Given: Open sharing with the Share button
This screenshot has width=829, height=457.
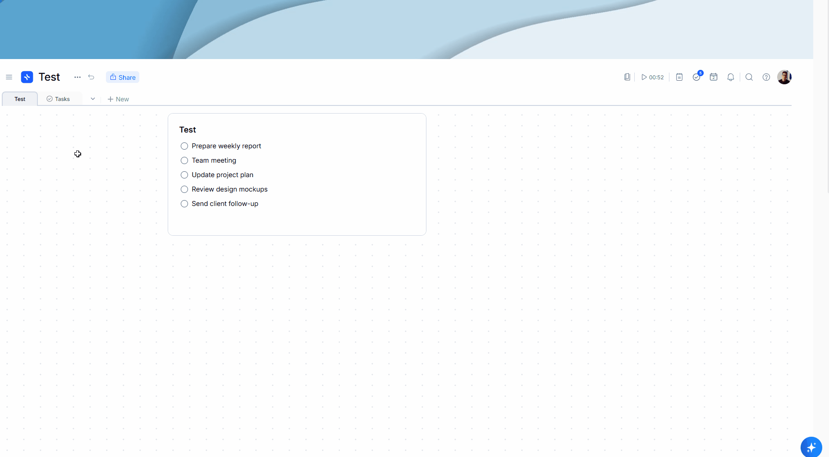Looking at the screenshot, I should [122, 77].
